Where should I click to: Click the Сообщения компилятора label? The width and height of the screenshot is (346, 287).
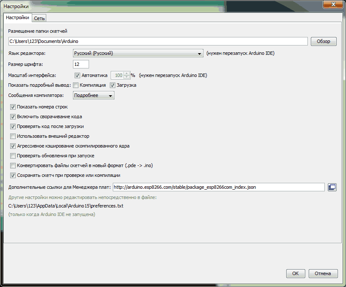point(36,95)
